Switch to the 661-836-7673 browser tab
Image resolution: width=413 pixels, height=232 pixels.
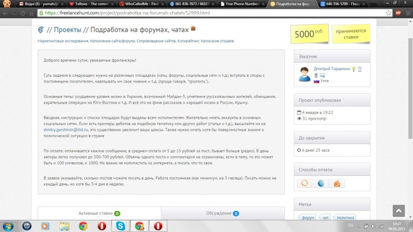(192, 4)
